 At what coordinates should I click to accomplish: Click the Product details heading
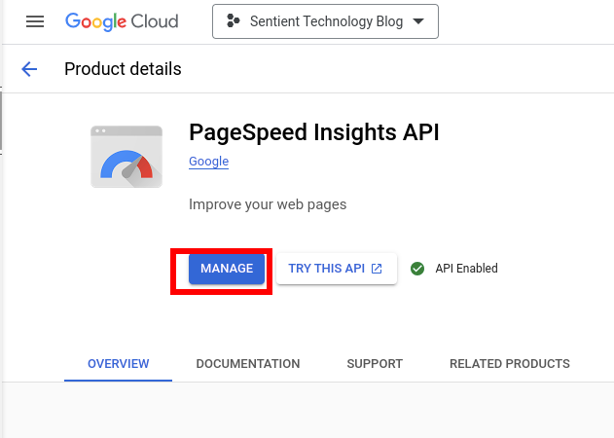point(123,69)
